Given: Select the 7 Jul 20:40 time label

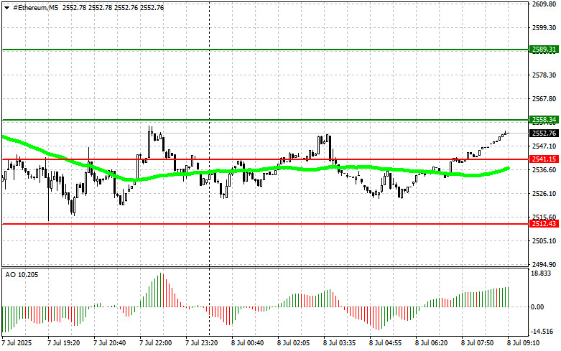Looking at the screenshot, I should 109,343.
